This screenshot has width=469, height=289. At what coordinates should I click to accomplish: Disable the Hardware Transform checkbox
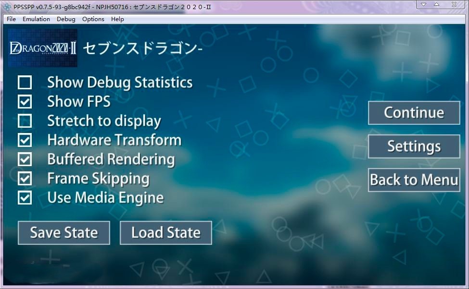tap(25, 140)
